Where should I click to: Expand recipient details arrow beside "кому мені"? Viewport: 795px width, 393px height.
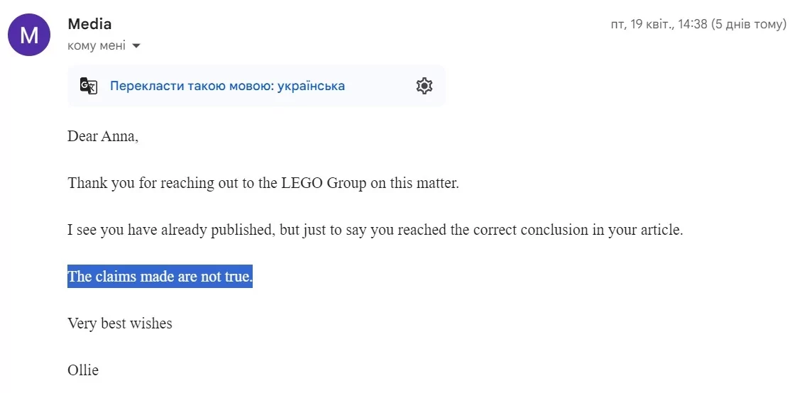point(136,46)
